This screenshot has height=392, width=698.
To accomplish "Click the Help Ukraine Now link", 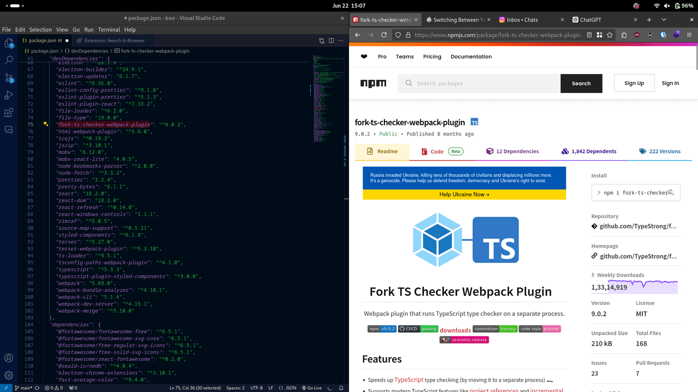I will [x=464, y=194].
